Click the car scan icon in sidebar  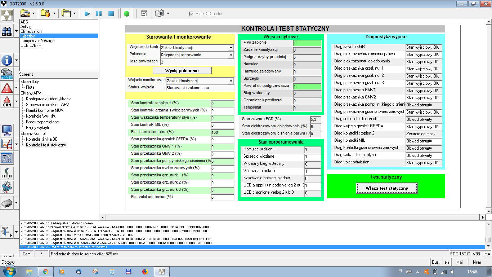[x=7, y=73]
